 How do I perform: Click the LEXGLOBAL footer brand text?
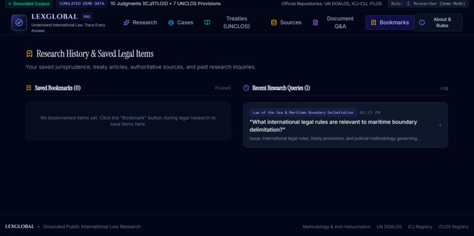[x=19, y=227]
